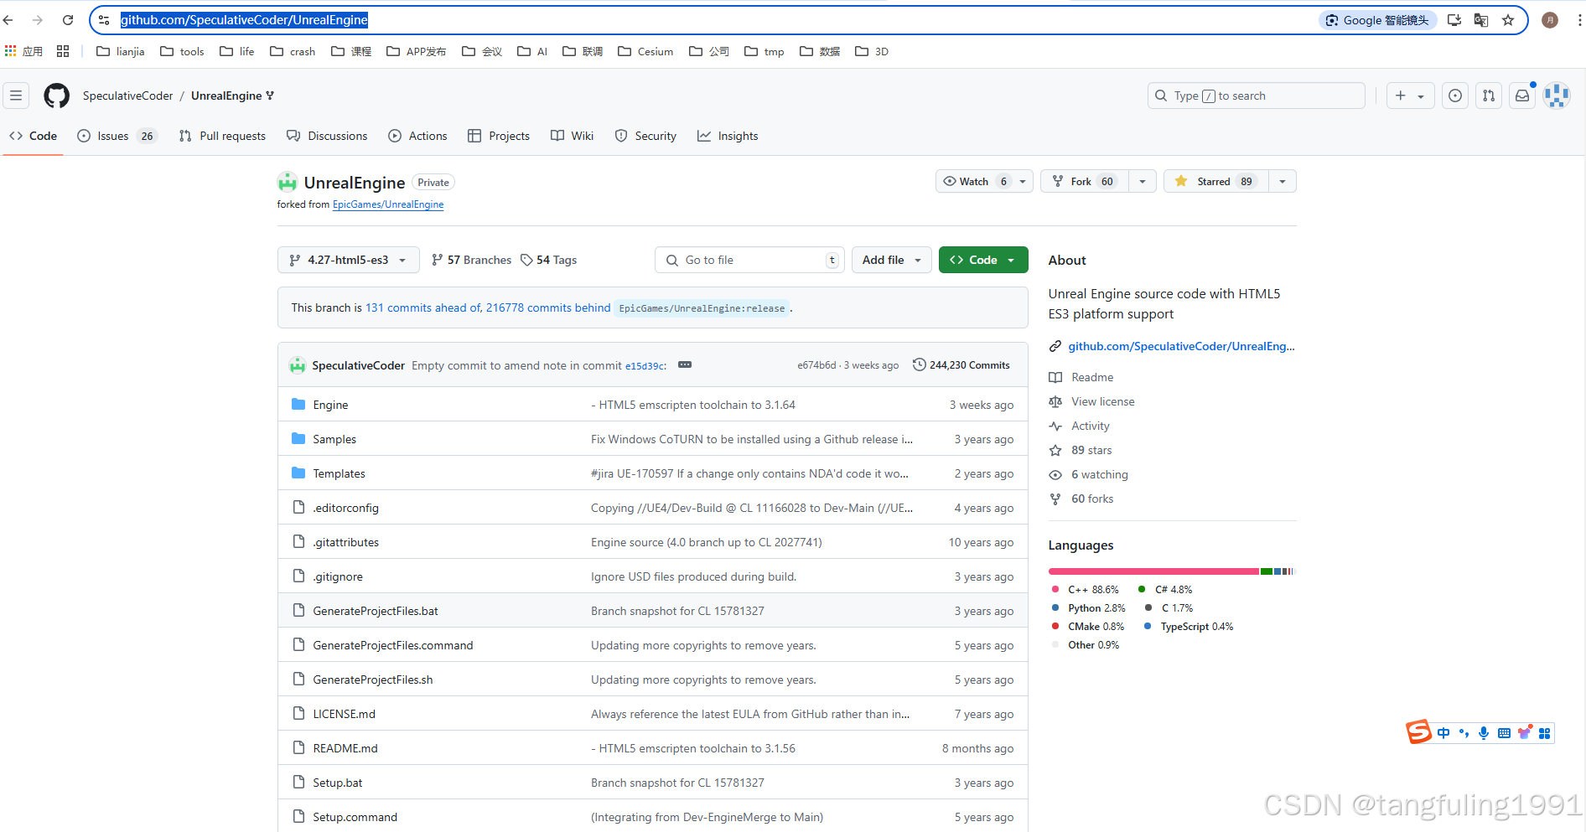
Task: Expand the Fork options arrow
Action: point(1143,181)
